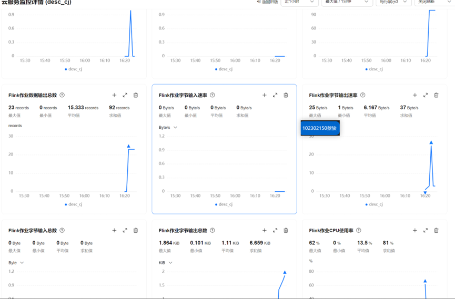Click max marker triangle in 字节输出速率 chart
This screenshot has height=299, width=455.
pos(431,142)
